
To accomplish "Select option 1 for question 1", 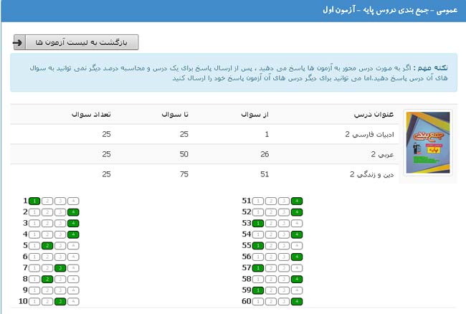I will (x=34, y=201).
